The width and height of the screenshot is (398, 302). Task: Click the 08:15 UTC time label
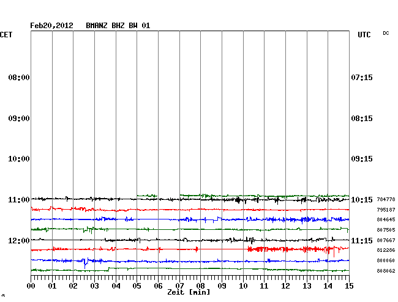click(362, 119)
